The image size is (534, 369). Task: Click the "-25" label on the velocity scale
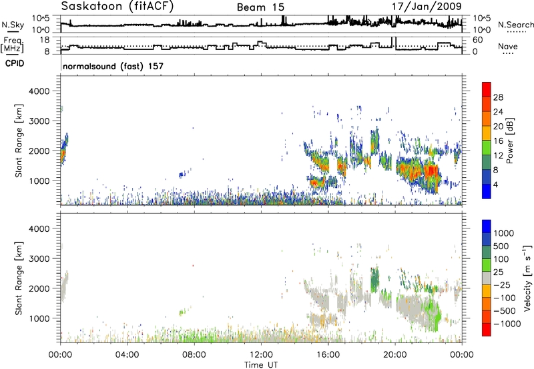502,285
